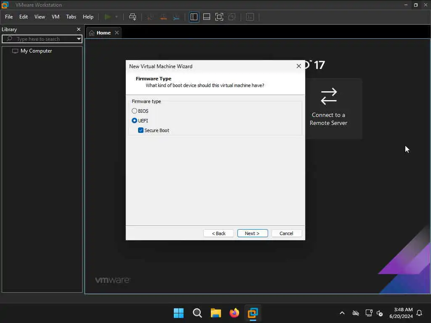
Task: Open the clock and date flyout
Action: (401, 313)
